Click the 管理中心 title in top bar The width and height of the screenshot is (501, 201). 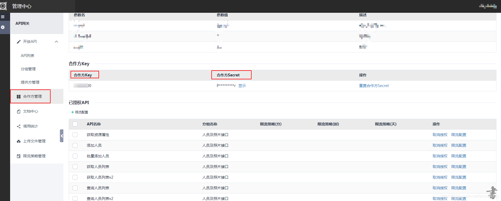(x=22, y=6)
